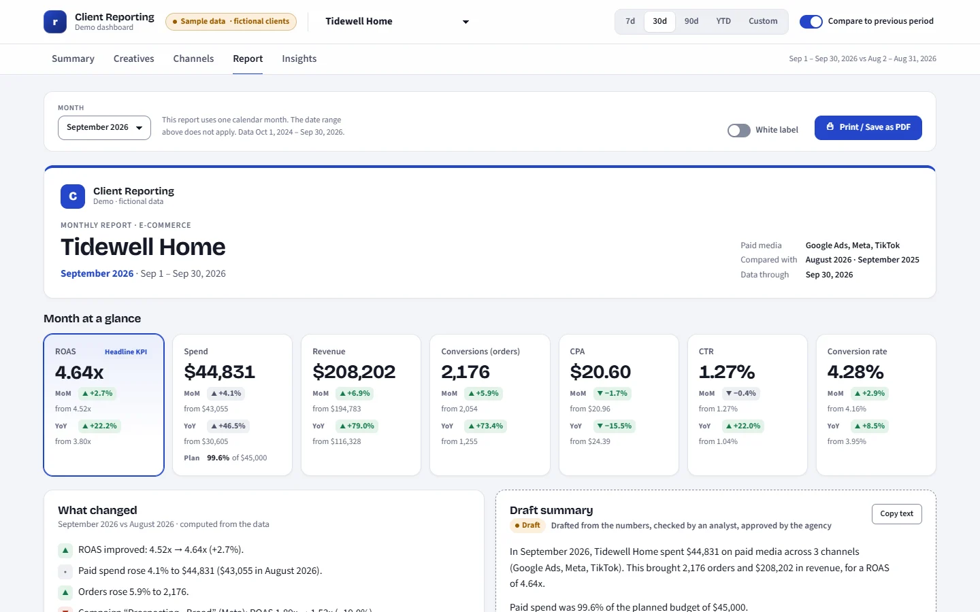Select the YTD date range
980x612 pixels.
[x=723, y=22]
